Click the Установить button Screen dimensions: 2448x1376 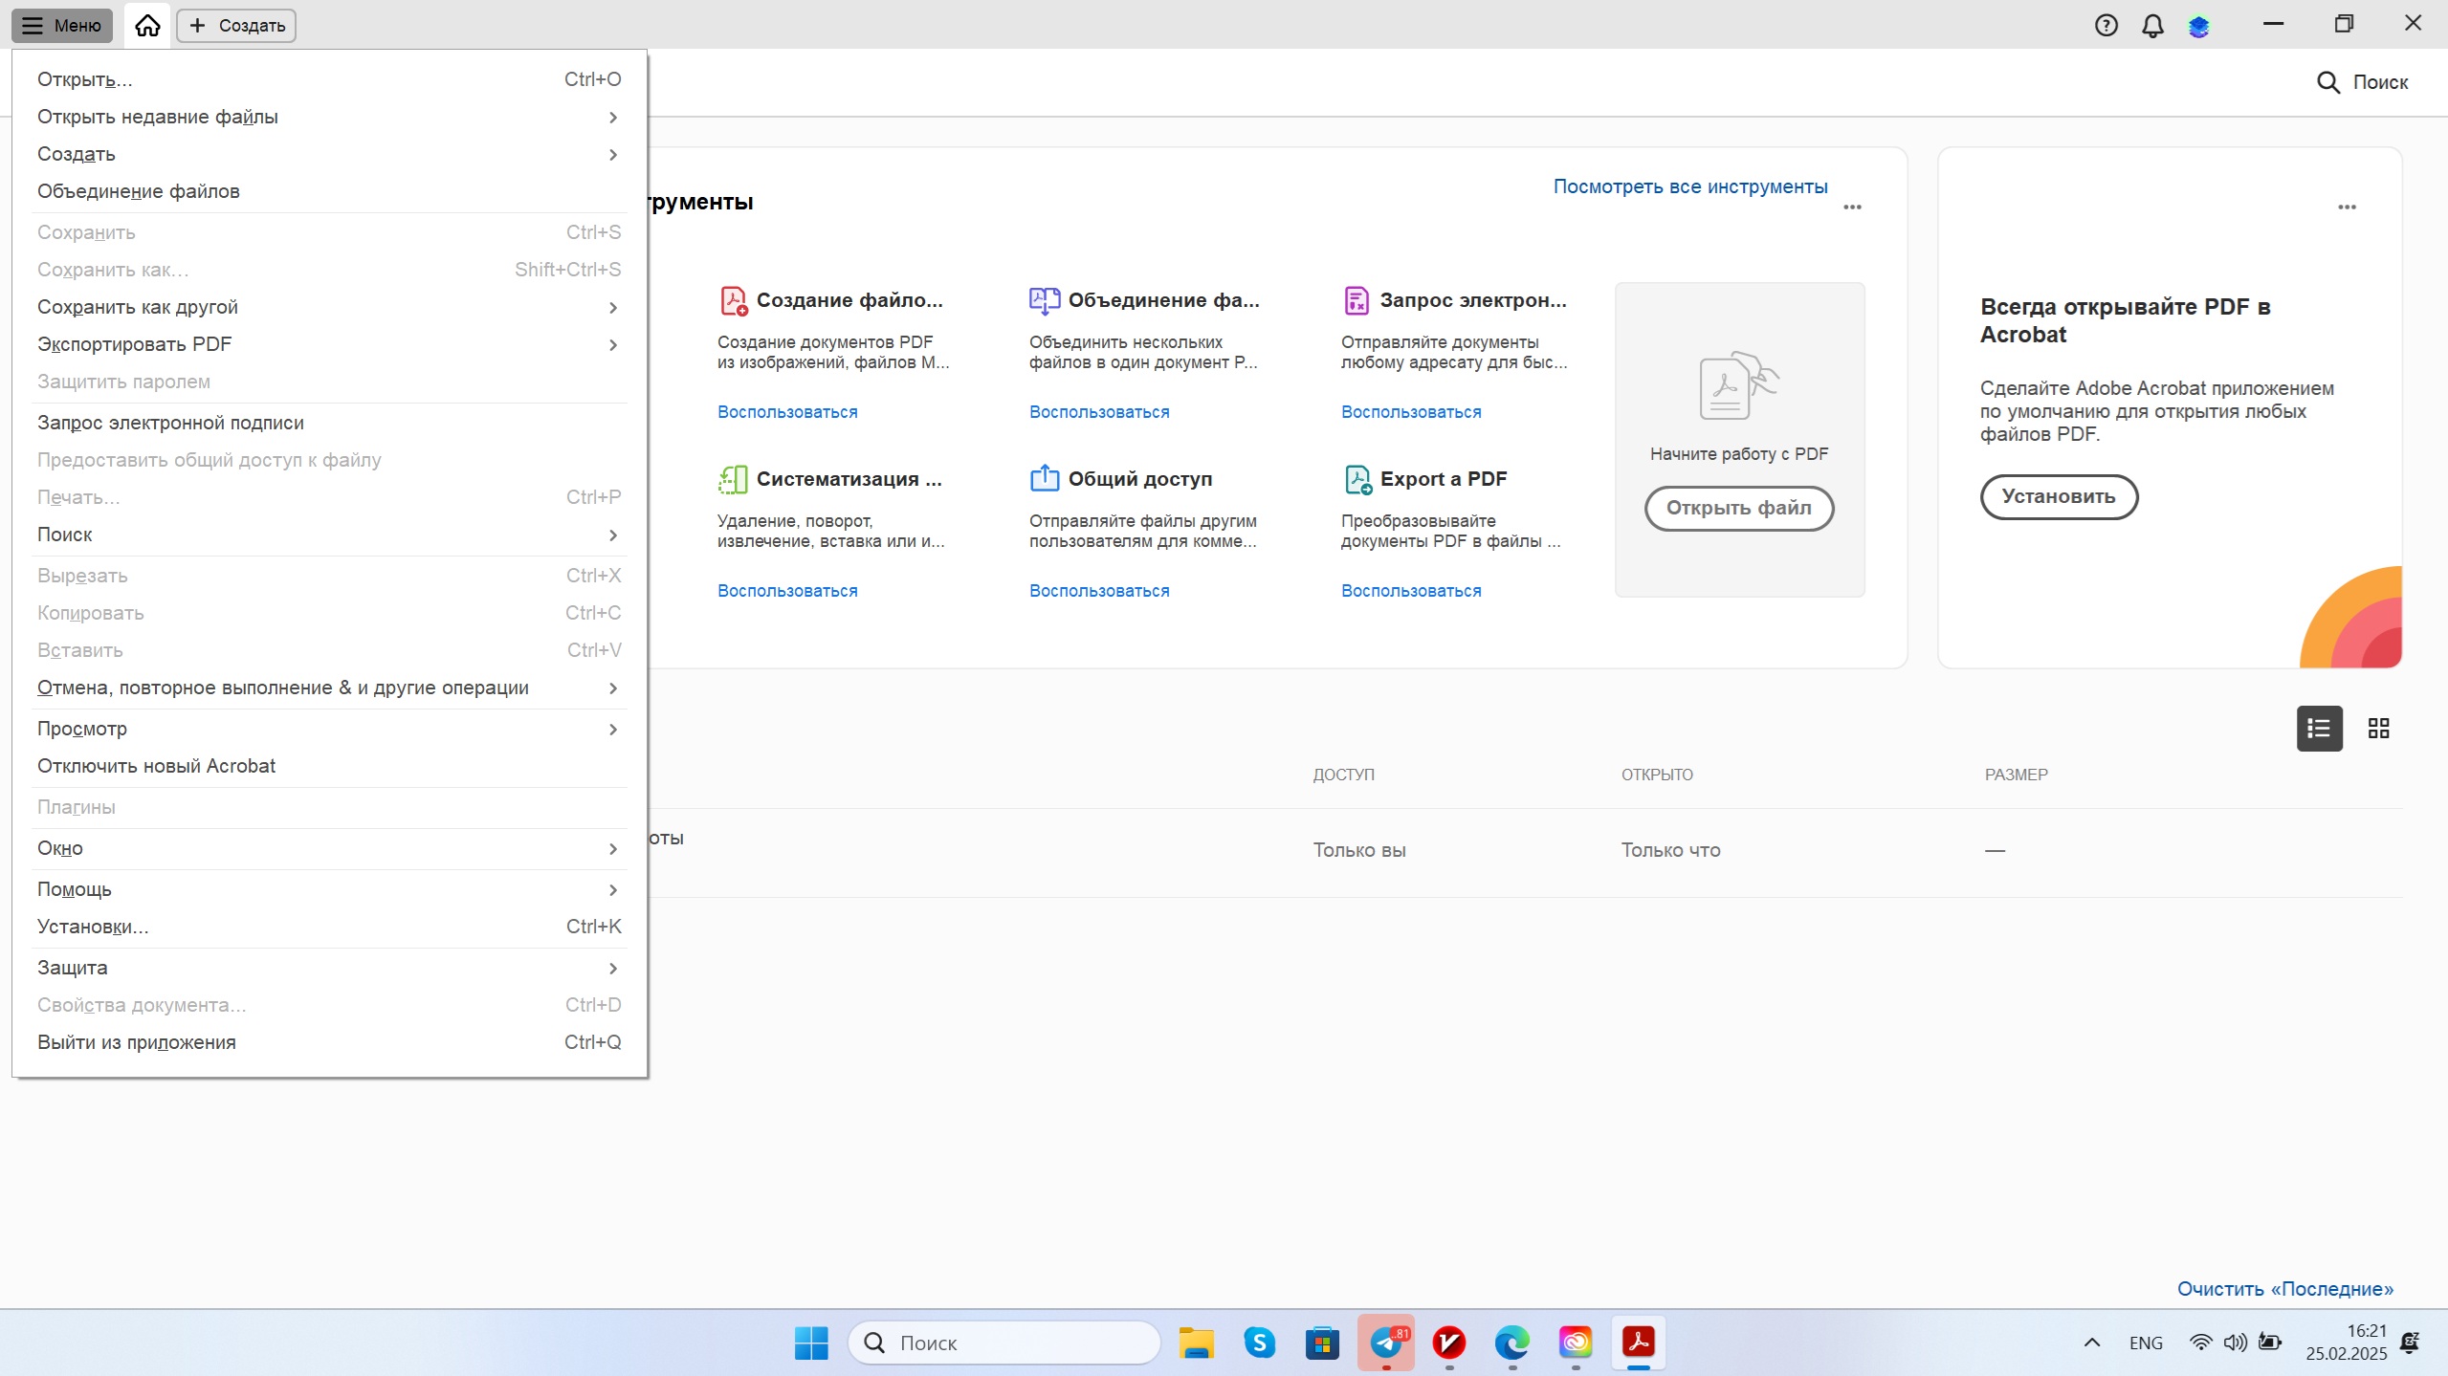(2059, 496)
